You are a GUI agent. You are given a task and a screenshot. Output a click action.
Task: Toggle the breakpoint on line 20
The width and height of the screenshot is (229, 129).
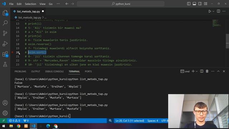click(13, 52)
